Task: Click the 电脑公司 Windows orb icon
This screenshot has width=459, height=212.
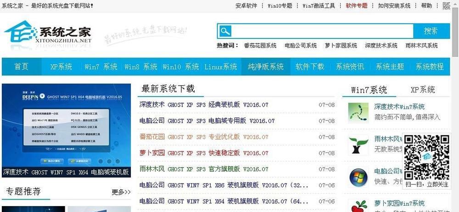Action: pyautogui.click(x=358, y=177)
